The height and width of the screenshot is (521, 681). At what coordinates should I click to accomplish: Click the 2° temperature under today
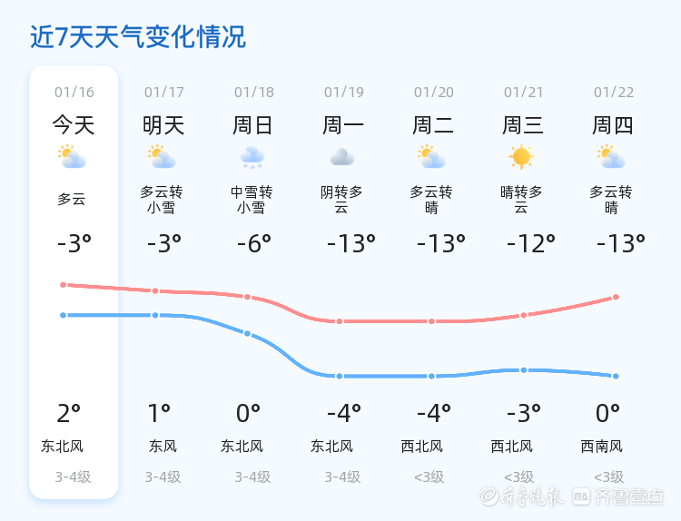[69, 414]
